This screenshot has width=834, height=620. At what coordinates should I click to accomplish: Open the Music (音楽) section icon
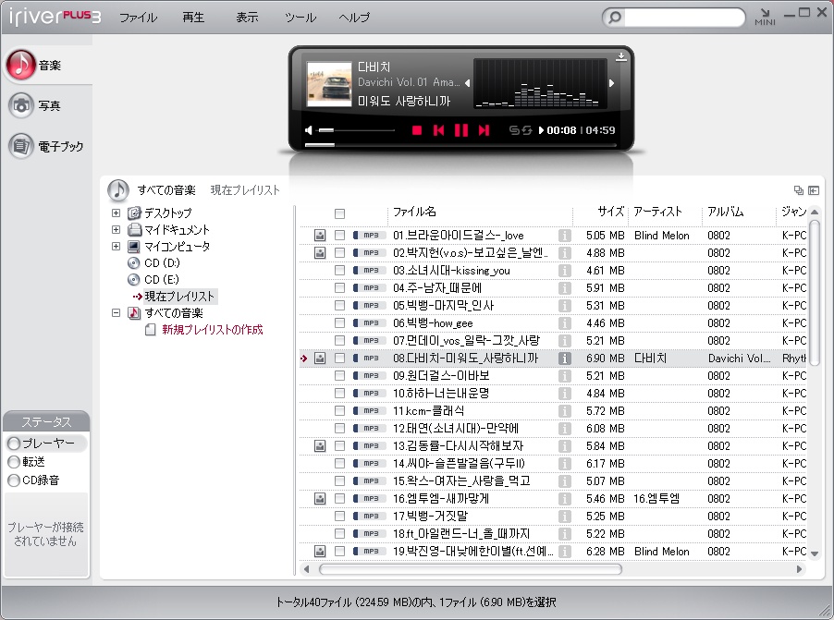[20, 65]
